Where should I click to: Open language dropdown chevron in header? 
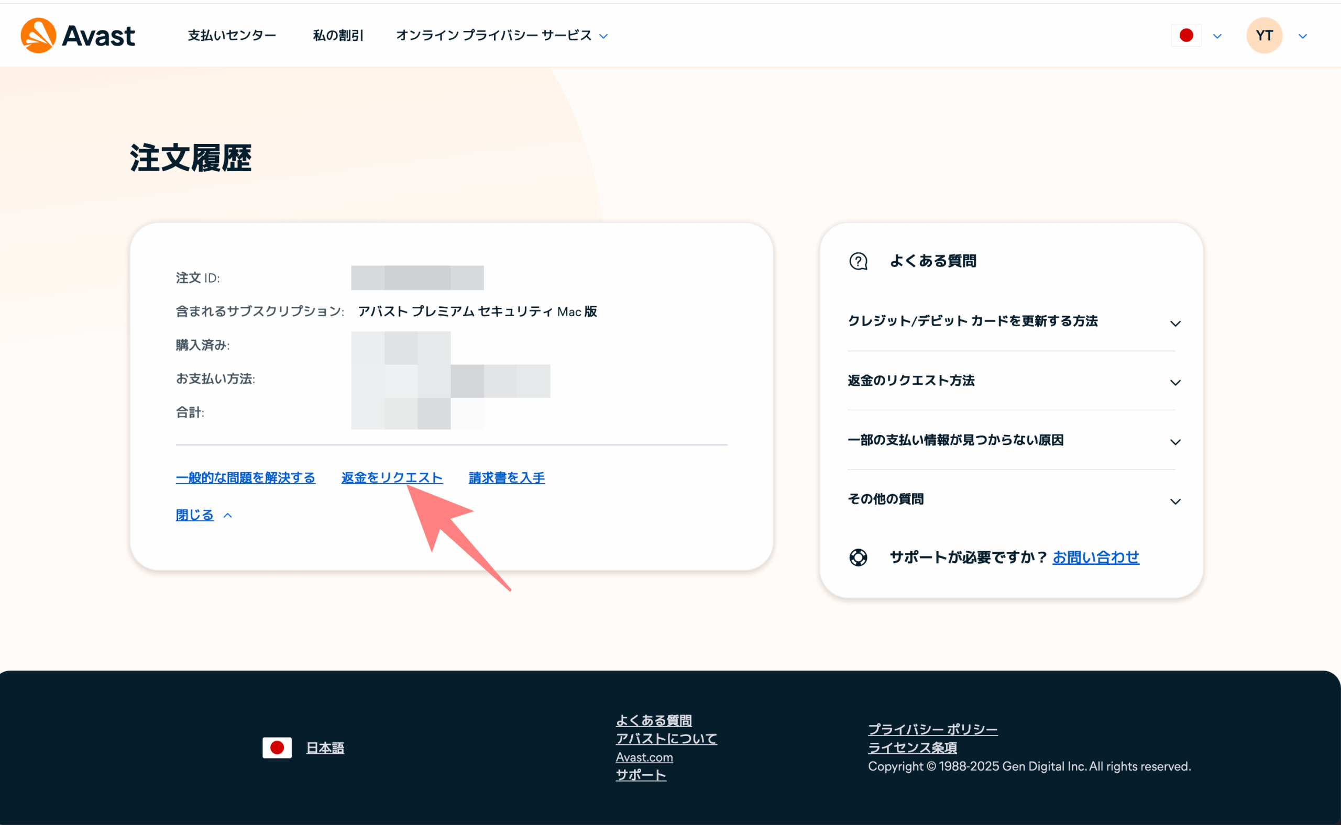tap(1217, 37)
